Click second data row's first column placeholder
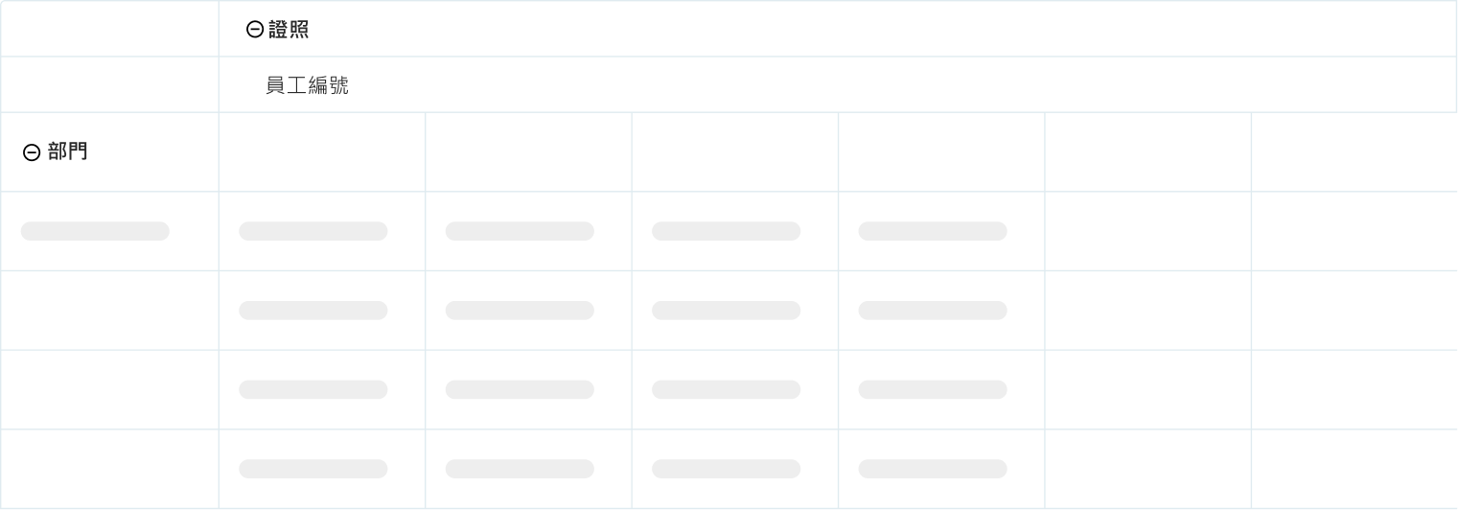The image size is (1458, 510). click(x=313, y=311)
